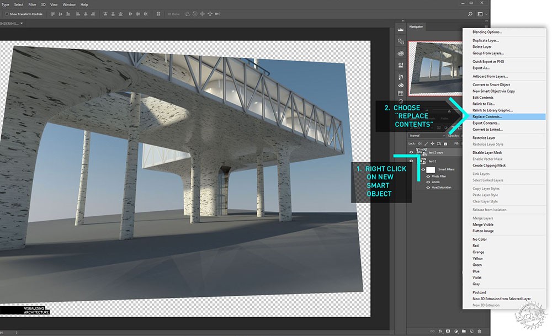This screenshot has width=552, height=336.
Task: Click Align top edges icon
Action: [53, 14]
